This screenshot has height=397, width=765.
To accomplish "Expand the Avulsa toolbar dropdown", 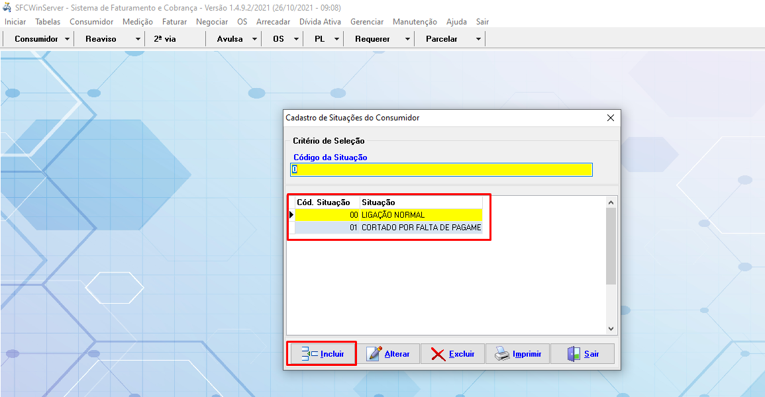I will coord(255,39).
